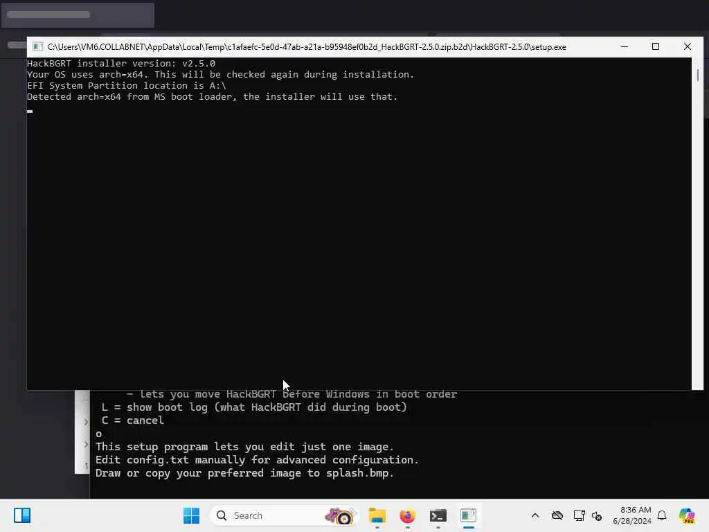
Task: Click "L = show boot log" line in the background terminal
Action: pyautogui.click(x=253, y=407)
